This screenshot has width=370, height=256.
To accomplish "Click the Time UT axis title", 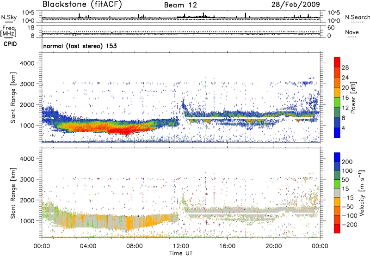I will (181, 253).
